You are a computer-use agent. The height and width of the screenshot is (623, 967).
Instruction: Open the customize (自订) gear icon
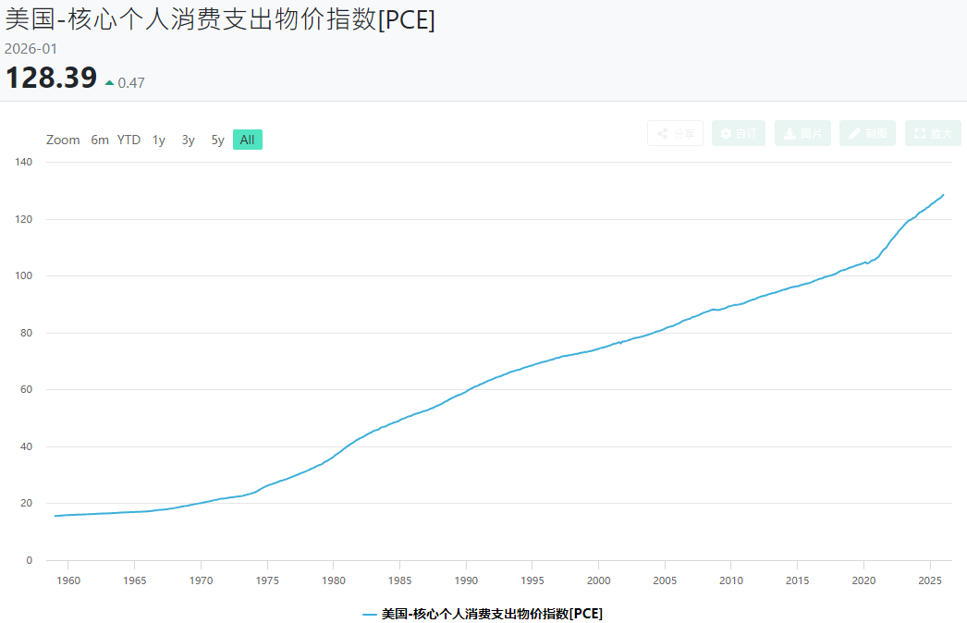[739, 133]
